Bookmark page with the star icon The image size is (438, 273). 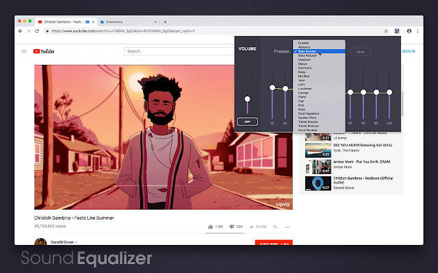coord(386,31)
